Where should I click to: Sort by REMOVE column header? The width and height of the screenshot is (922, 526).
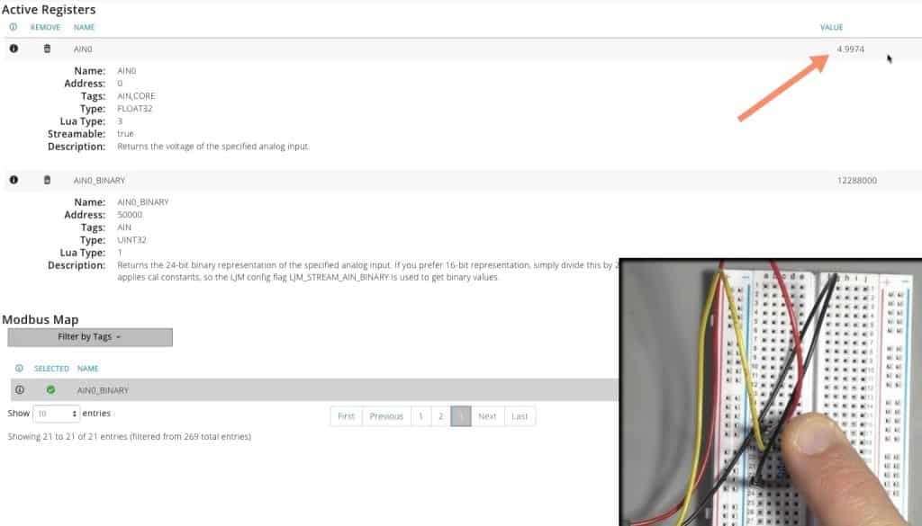tap(45, 27)
